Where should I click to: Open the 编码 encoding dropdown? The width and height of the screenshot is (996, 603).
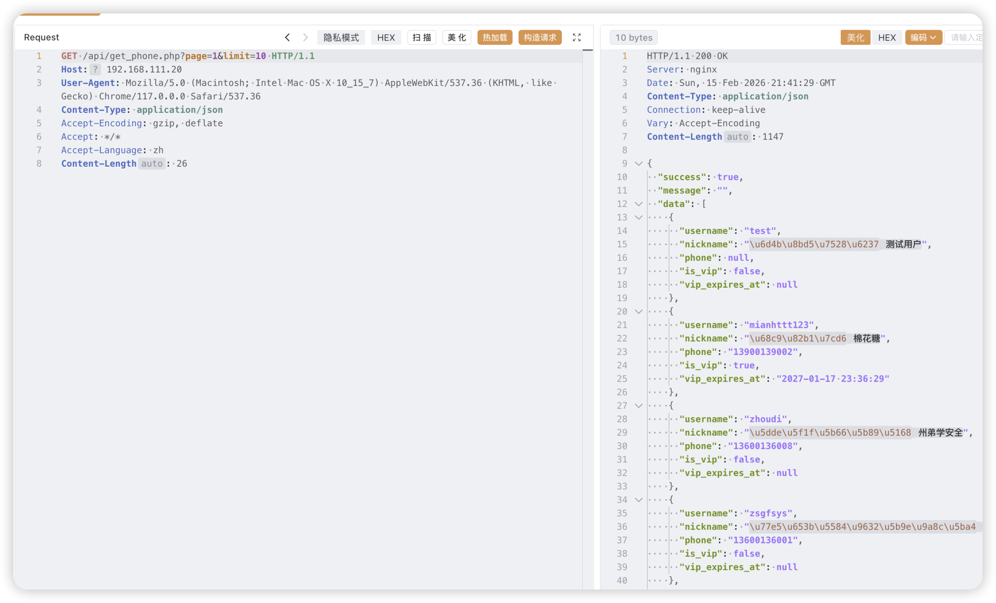923,38
